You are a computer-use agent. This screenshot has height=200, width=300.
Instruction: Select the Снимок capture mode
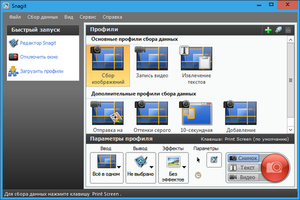(243, 158)
